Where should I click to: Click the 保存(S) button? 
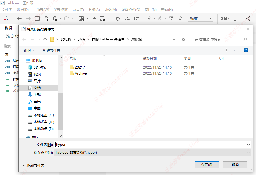[207, 165]
